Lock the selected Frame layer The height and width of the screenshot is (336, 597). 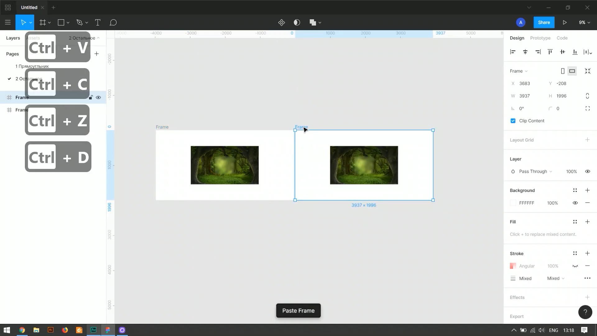point(90,97)
